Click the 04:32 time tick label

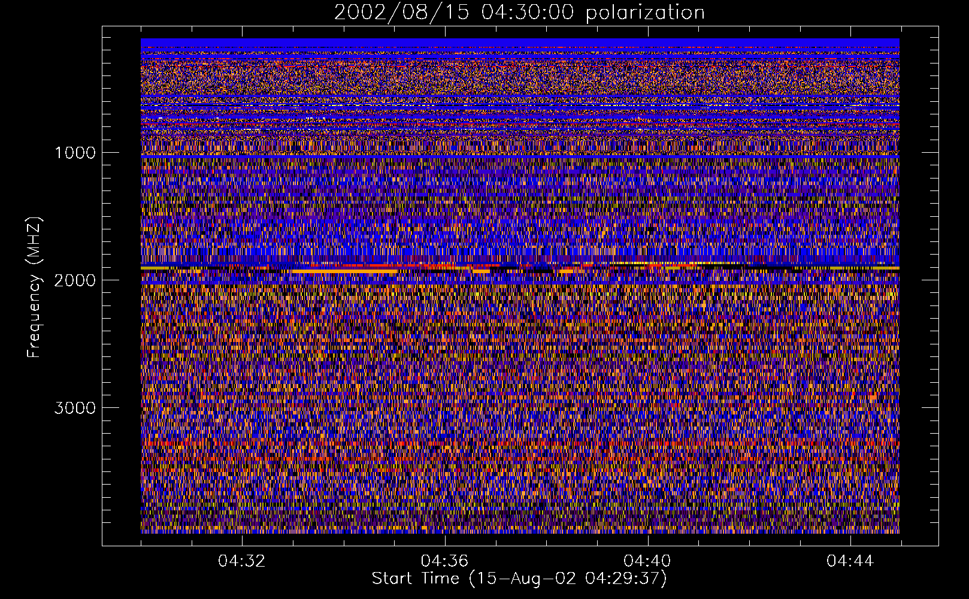[x=242, y=561]
